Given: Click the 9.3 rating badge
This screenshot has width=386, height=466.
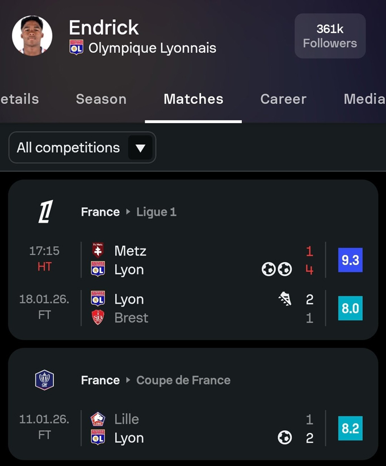Looking at the screenshot, I should pyautogui.click(x=350, y=260).
